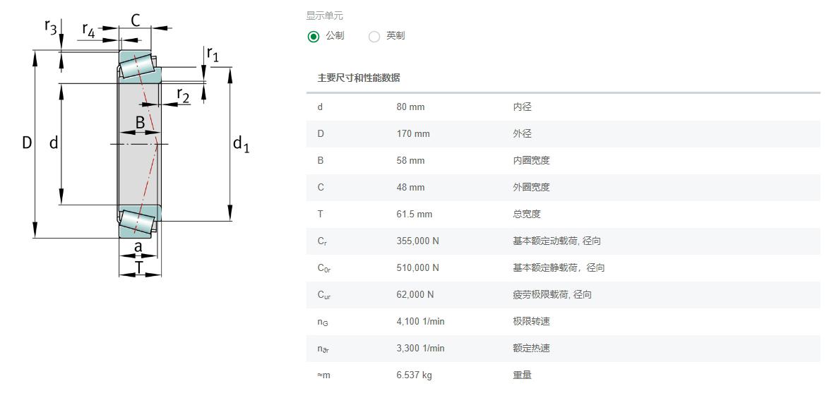This screenshot has width=827, height=398.
Task: Select the 内圈宽度 row label
Action: 531,161
